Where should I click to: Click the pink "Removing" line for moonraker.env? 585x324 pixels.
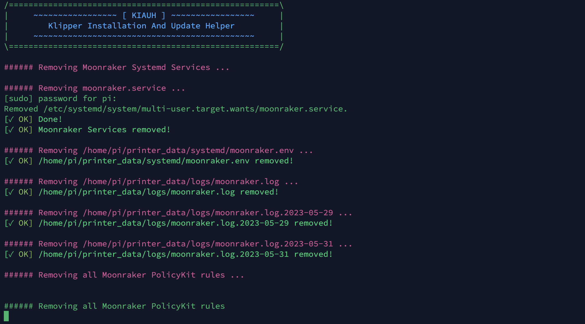(x=158, y=151)
